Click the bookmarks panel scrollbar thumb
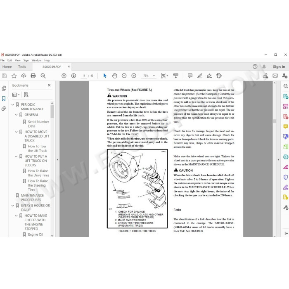This screenshot has width=289, height=289. (52, 111)
